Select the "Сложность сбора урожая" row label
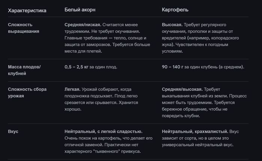This screenshot has height=161, width=262. [25, 92]
